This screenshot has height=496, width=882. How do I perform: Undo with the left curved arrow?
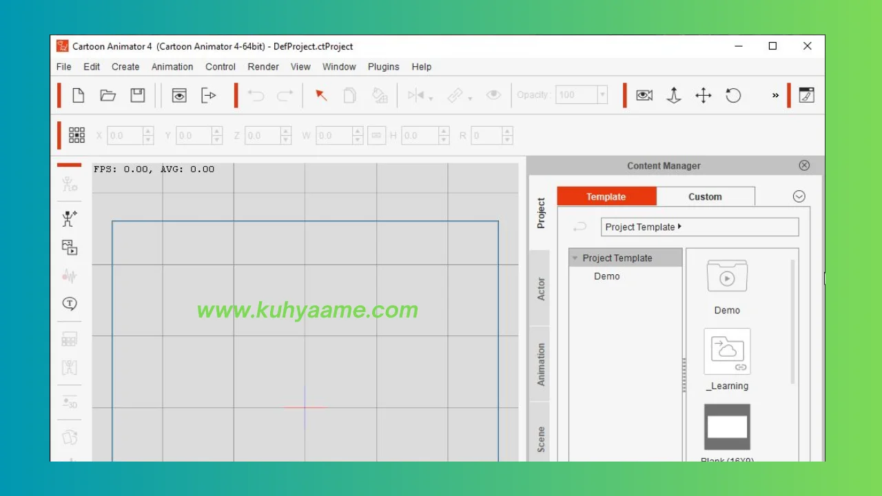(256, 96)
